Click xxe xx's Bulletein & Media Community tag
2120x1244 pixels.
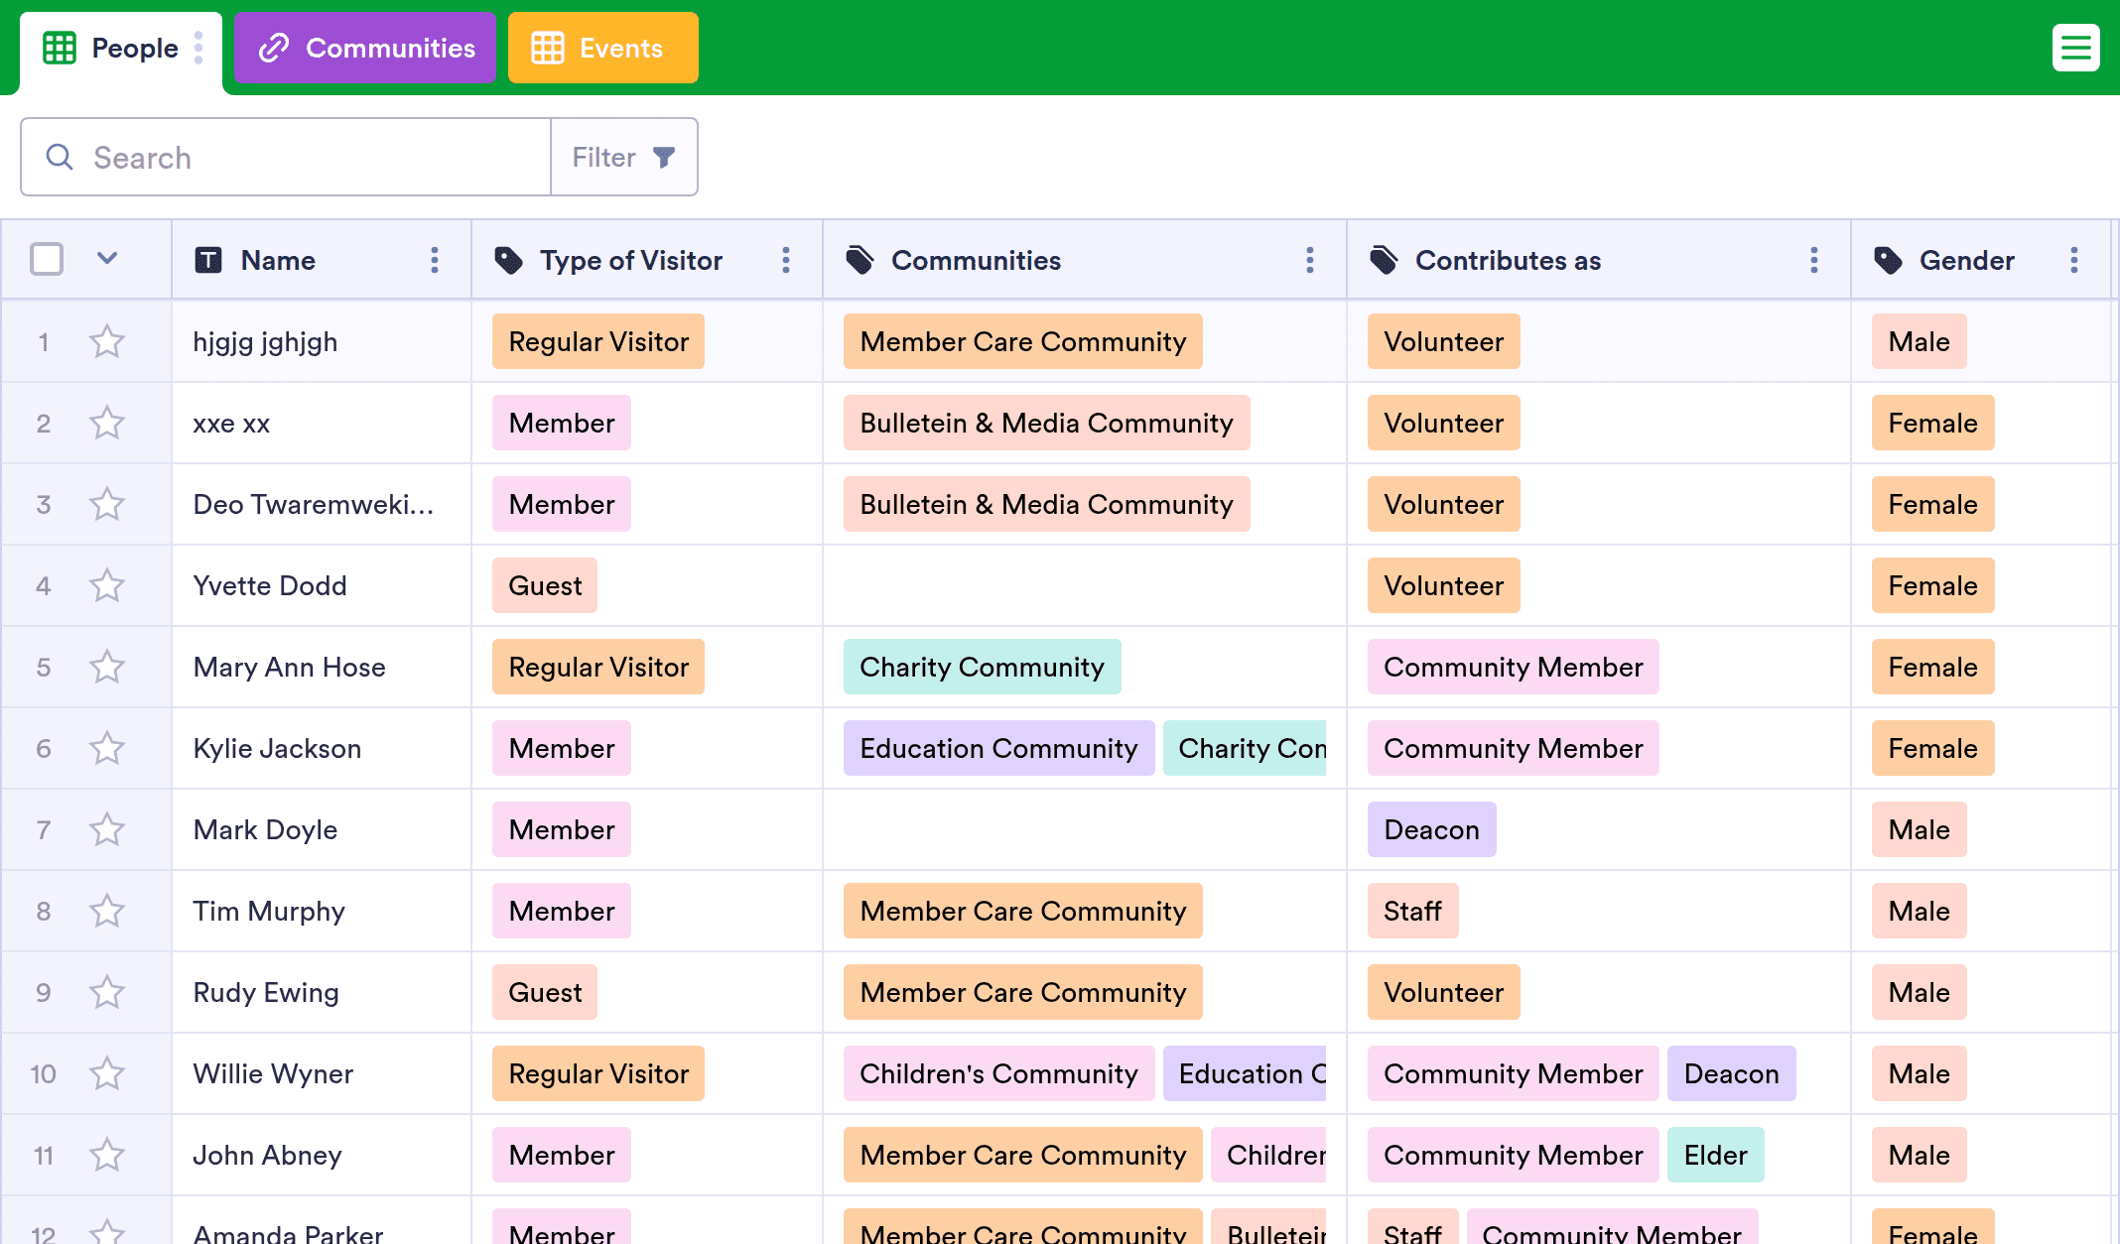(1046, 423)
